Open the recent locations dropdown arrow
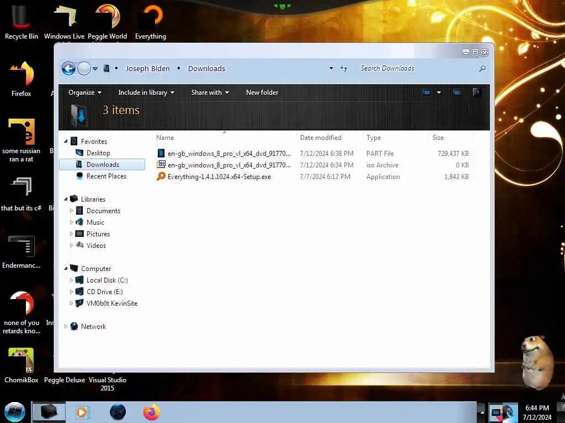The width and height of the screenshot is (565, 423). (95, 68)
